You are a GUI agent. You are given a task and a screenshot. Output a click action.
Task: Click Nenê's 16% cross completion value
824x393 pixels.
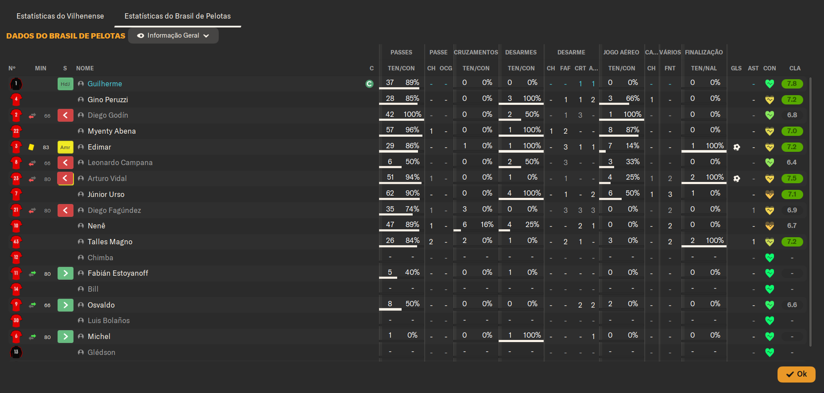487,224
